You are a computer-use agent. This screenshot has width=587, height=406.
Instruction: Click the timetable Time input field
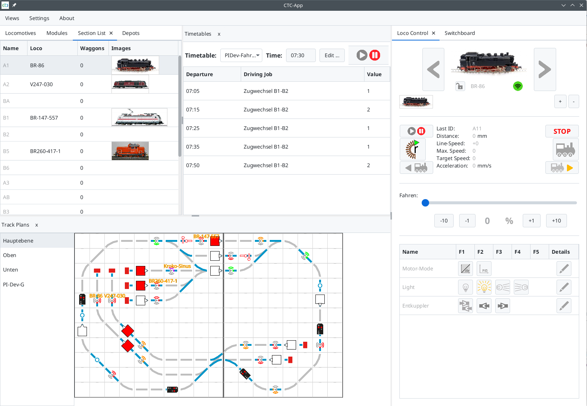click(x=301, y=55)
